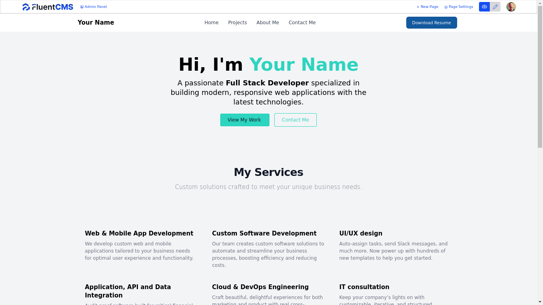The width and height of the screenshot is (543, 305).
Task: Go to the Home nav item
Action: coord(211,23)
